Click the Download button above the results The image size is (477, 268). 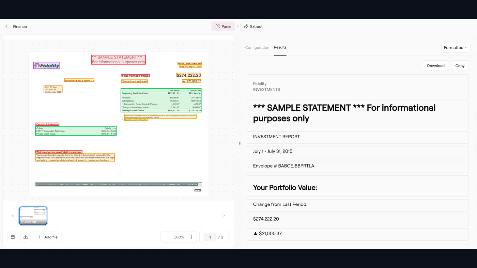click(436, 66)
